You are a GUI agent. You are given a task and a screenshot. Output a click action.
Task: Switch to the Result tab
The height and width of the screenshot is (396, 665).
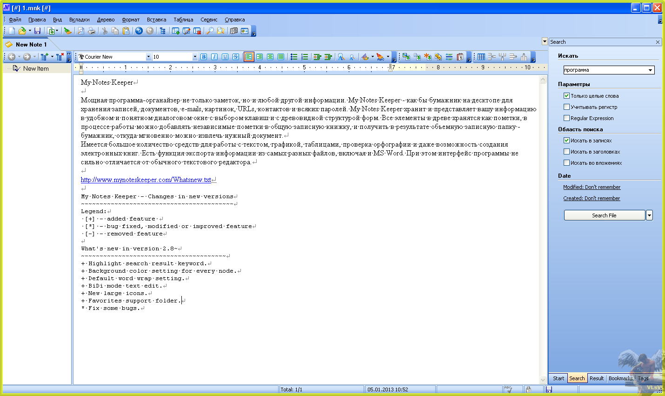pyautogui.click(x=597, y=378)
